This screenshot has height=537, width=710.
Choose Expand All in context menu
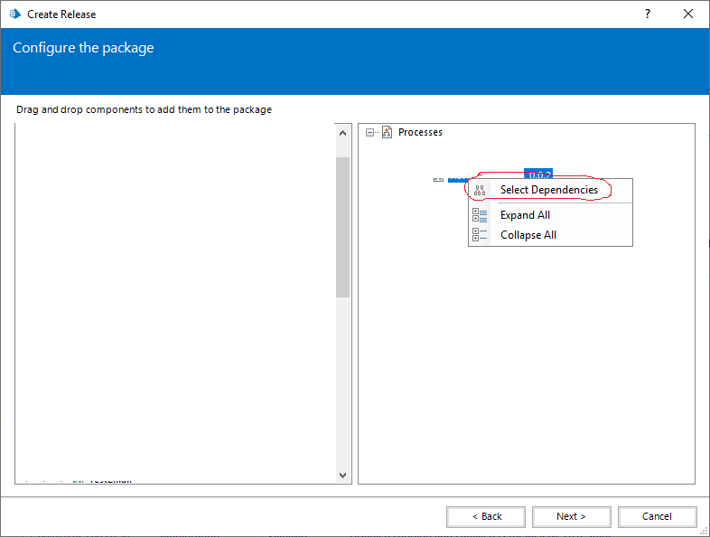tap(525, 215)
